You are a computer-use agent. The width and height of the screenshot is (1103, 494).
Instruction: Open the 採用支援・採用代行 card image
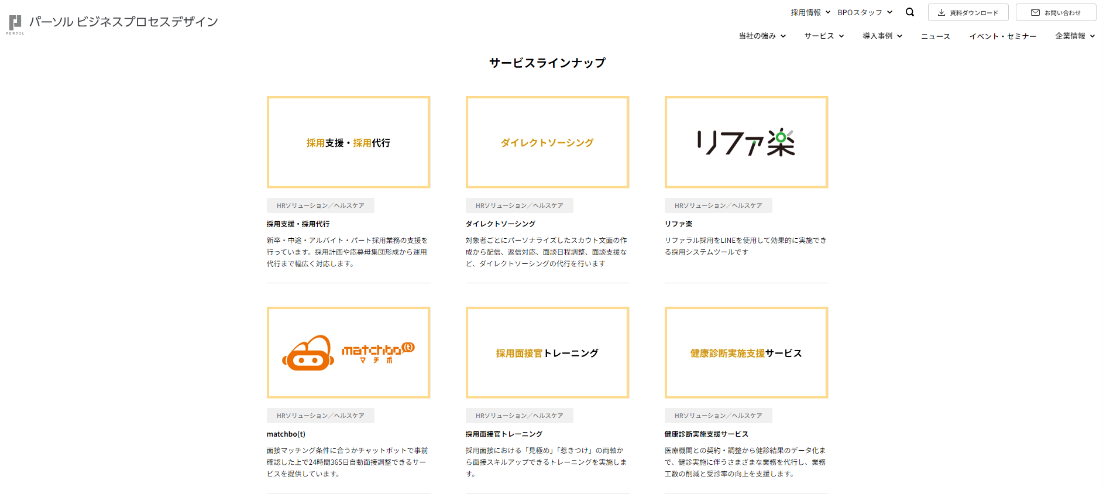pyautogui.click(x=349, y=142)
